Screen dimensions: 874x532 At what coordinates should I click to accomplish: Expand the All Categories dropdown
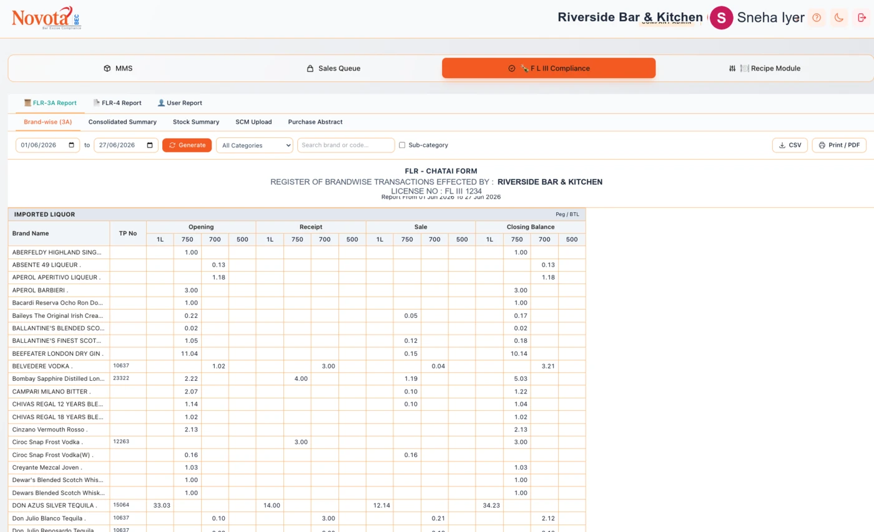(x=254, y=145)
